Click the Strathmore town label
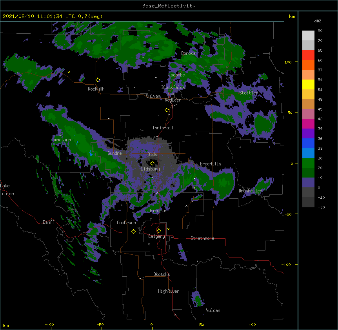 pos(202,238)
